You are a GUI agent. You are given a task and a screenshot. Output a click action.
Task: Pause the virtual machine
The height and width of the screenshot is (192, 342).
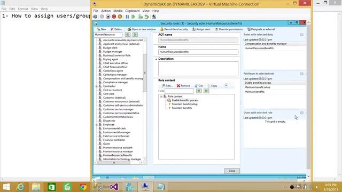(127, 17)
